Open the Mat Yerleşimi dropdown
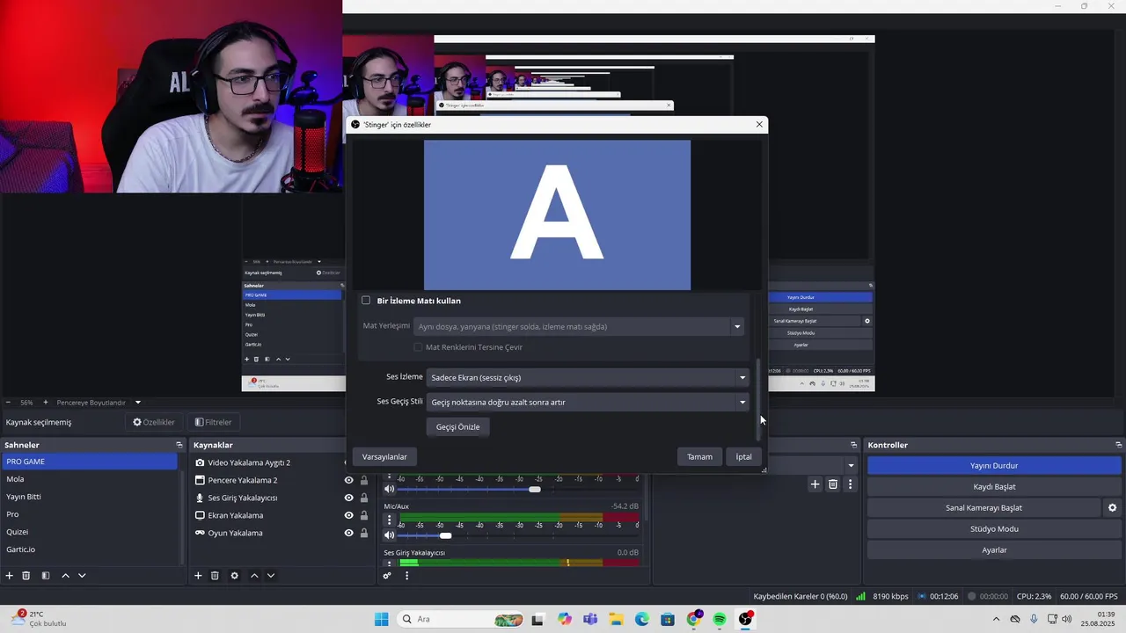The height and width of the screenshot is (633, 1126). [x=579, y=327]
